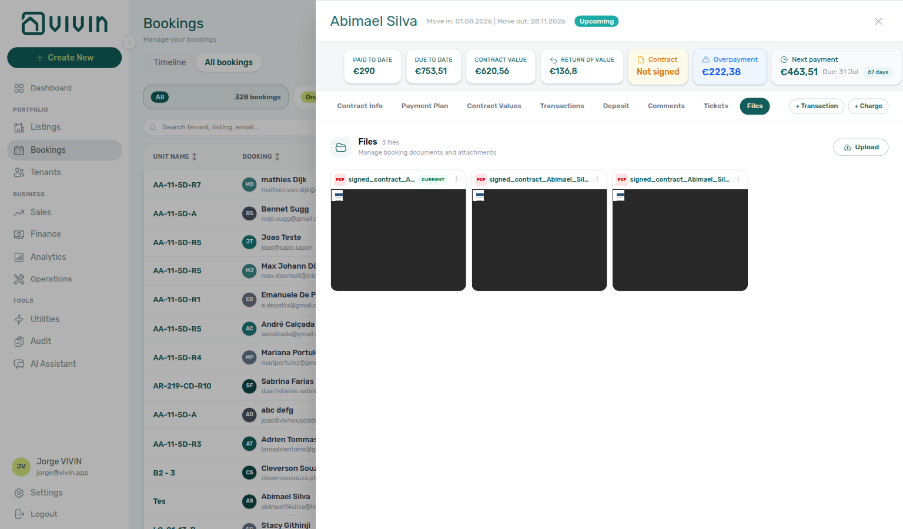
Task: Click the Return of value card
Action: point(582,66)
